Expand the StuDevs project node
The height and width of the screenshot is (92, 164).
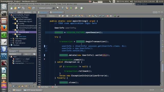[x=9, y=45]
